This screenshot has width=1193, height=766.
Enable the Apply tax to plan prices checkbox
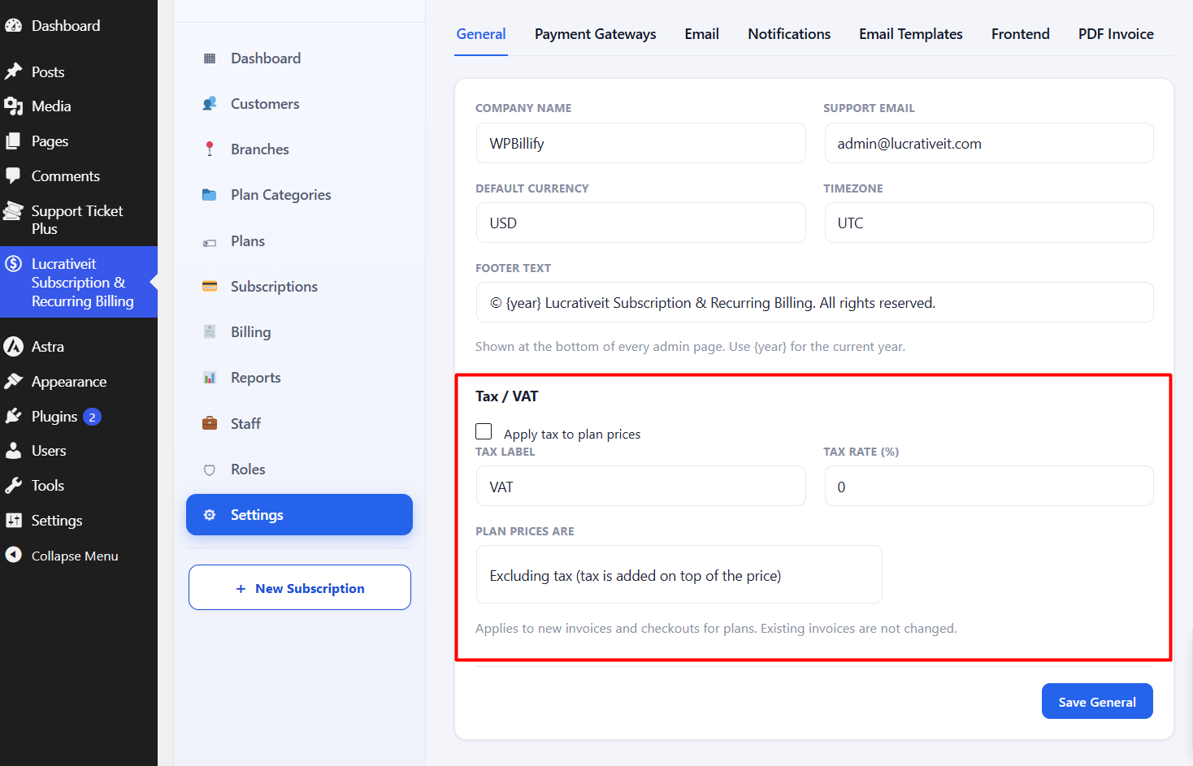click(x=484, y=431)
